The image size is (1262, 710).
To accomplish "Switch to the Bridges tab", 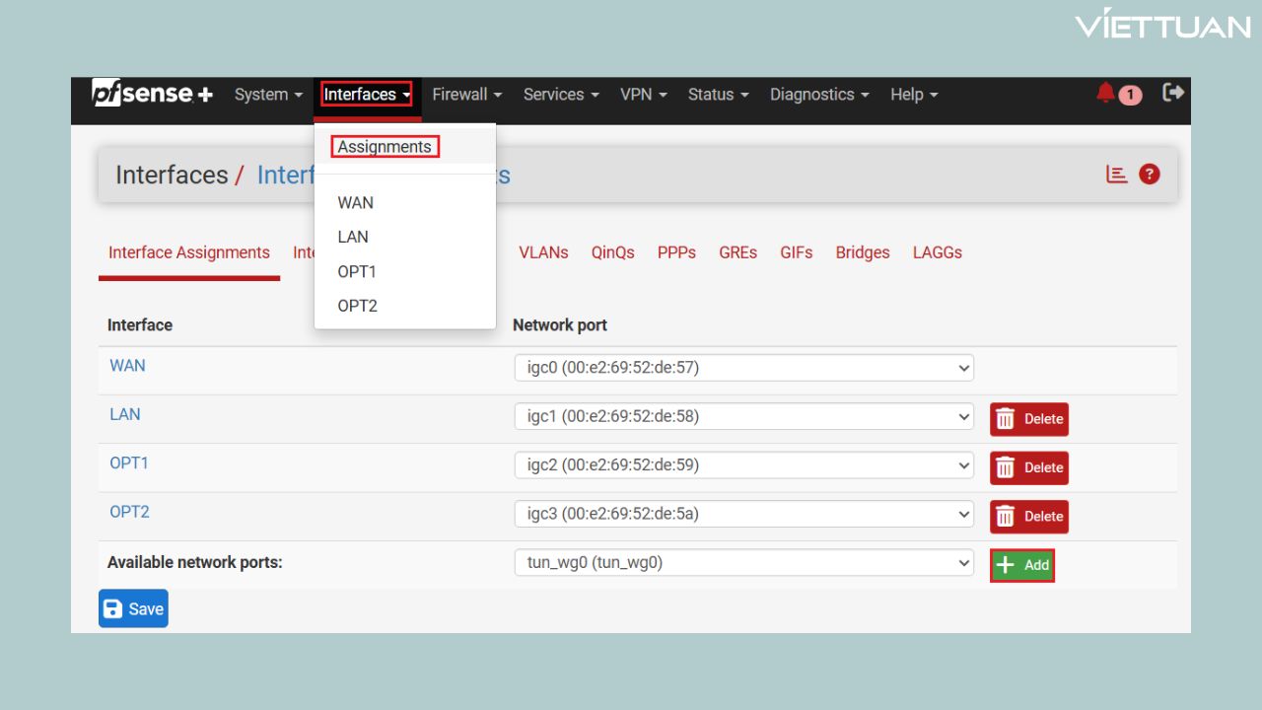I will pyautogui.click(x=862, y=252).
